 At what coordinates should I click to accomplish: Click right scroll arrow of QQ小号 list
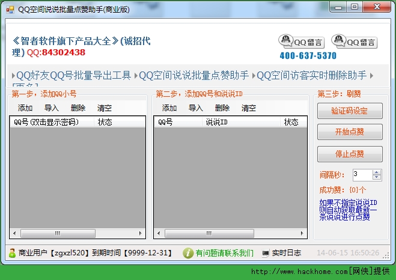[x=141, y=233]
